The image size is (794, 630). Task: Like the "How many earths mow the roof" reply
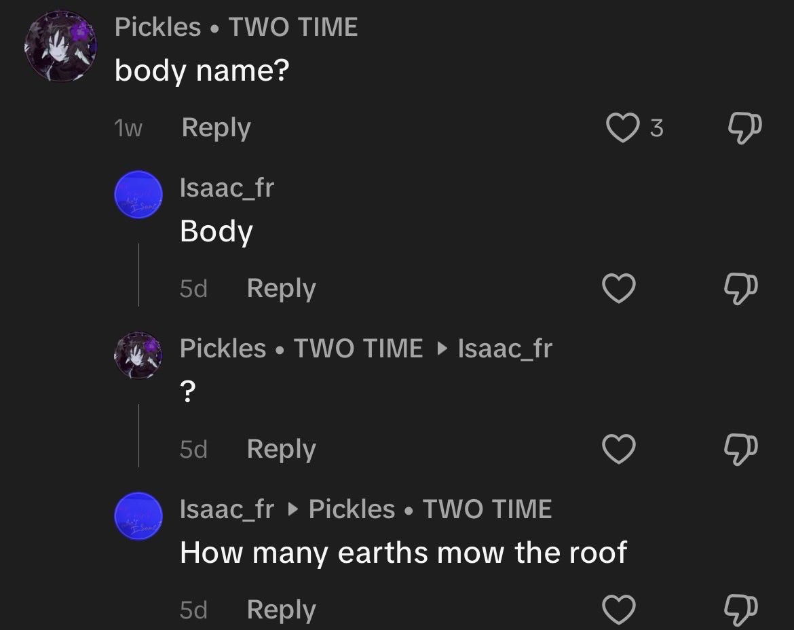[x=619, y=609]
